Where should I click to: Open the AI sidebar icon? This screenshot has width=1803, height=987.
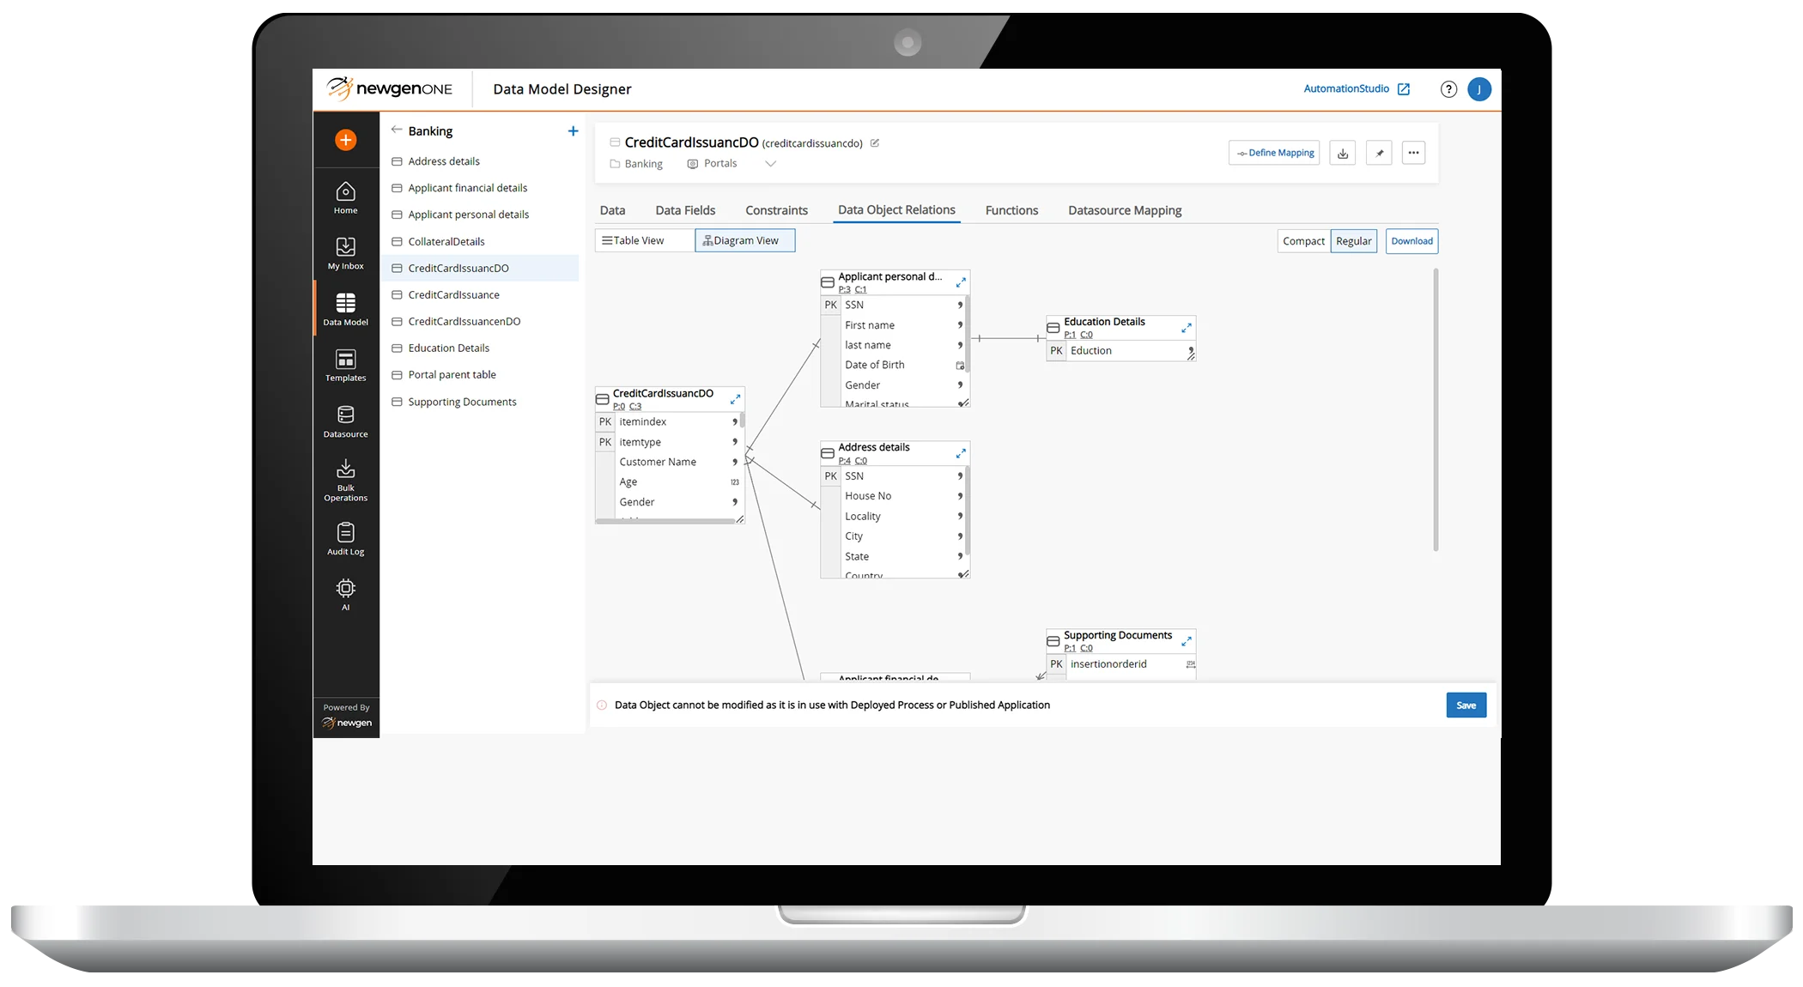(345, 594)
